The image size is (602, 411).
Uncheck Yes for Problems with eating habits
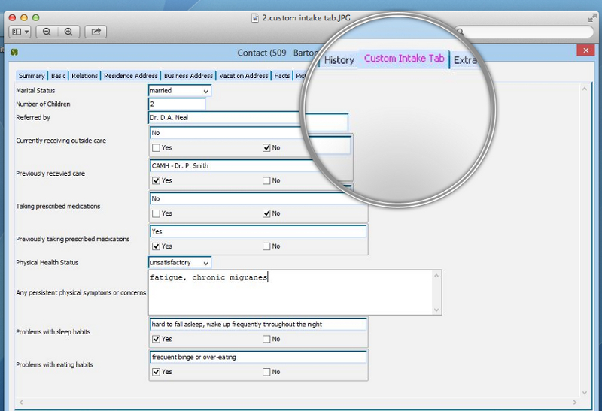point(156,372)
